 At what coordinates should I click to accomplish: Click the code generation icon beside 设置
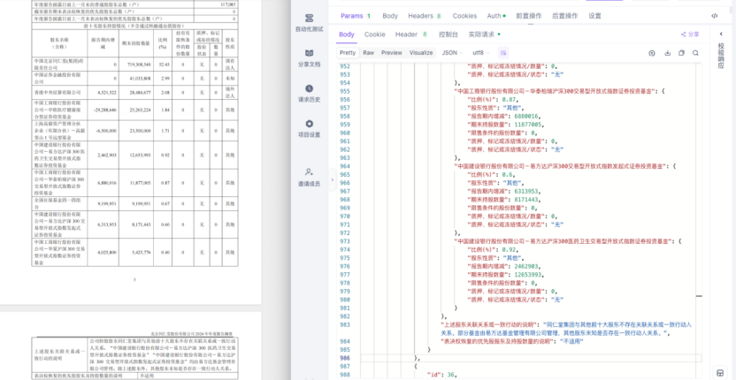(714, 16)
